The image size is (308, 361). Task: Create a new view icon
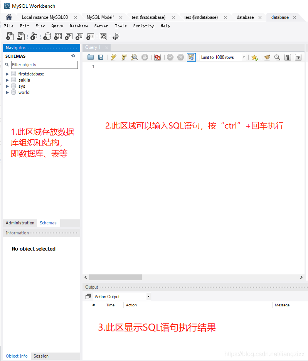click(69, 36)
